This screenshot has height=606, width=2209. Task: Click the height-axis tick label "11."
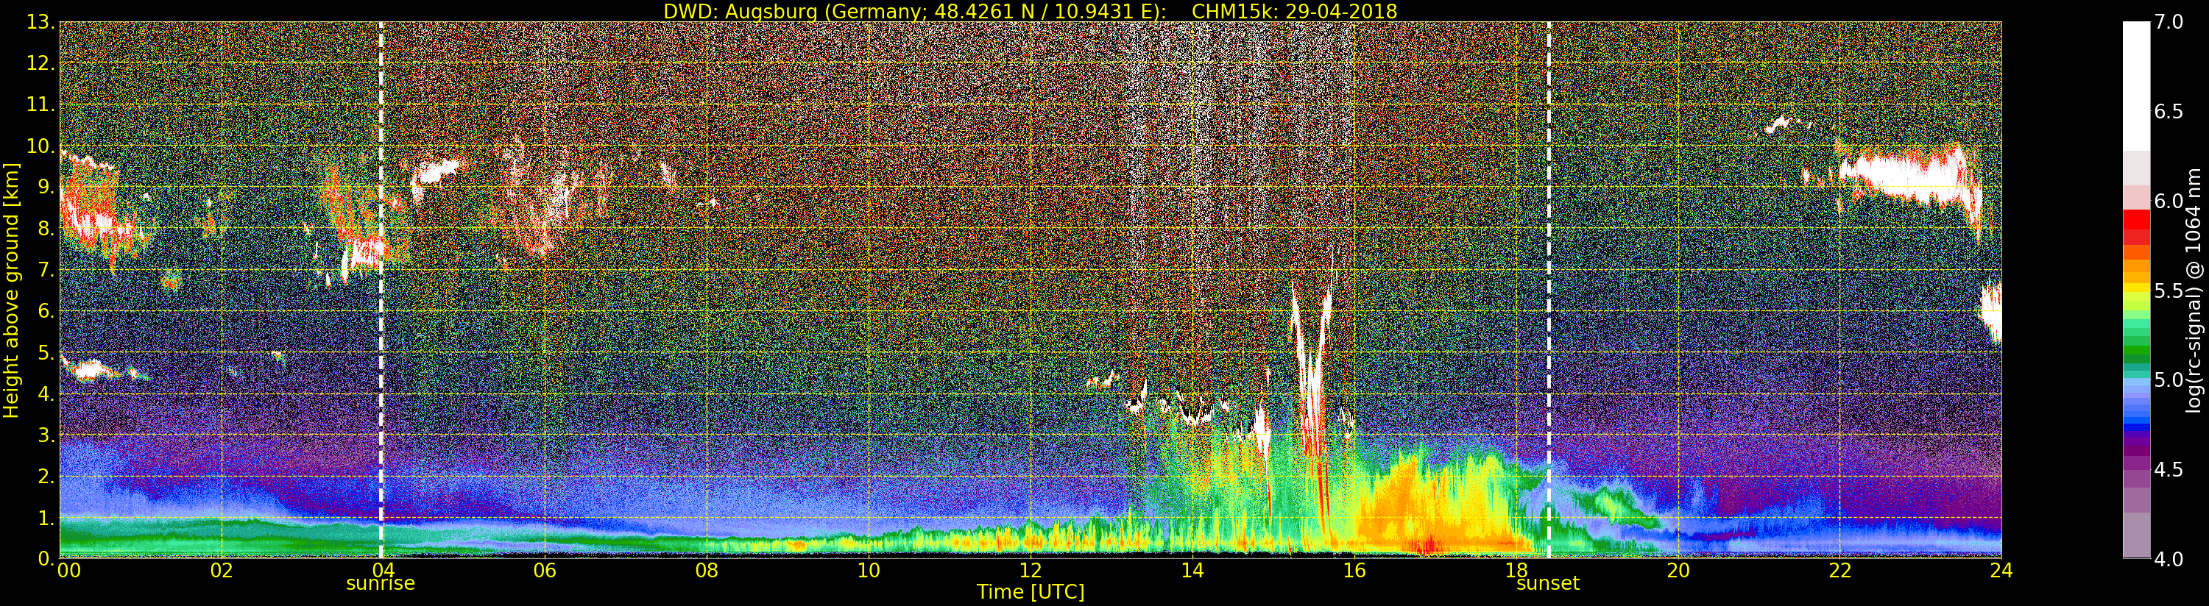click(41, 104)
